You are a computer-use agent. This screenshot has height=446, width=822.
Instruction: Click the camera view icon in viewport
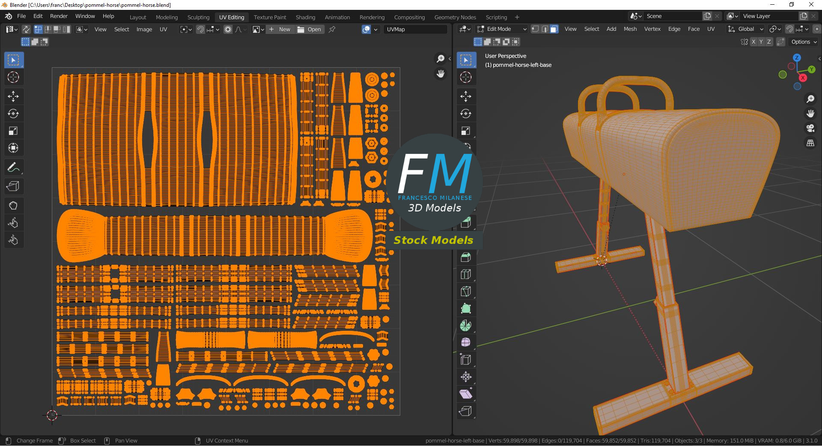click(x=810, y=128)
